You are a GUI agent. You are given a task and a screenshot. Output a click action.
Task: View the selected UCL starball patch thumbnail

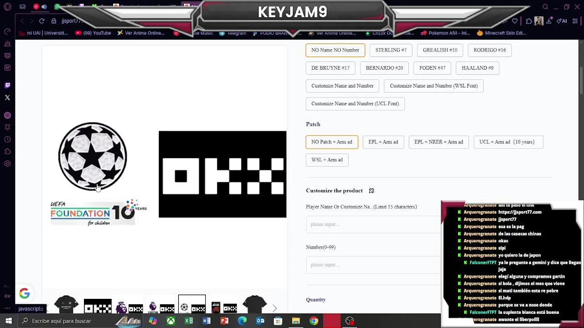click(192, 304)
